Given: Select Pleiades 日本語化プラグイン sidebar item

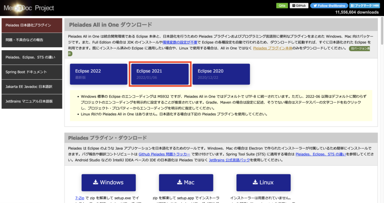Looking at the screenshot, I should point(32,25).
